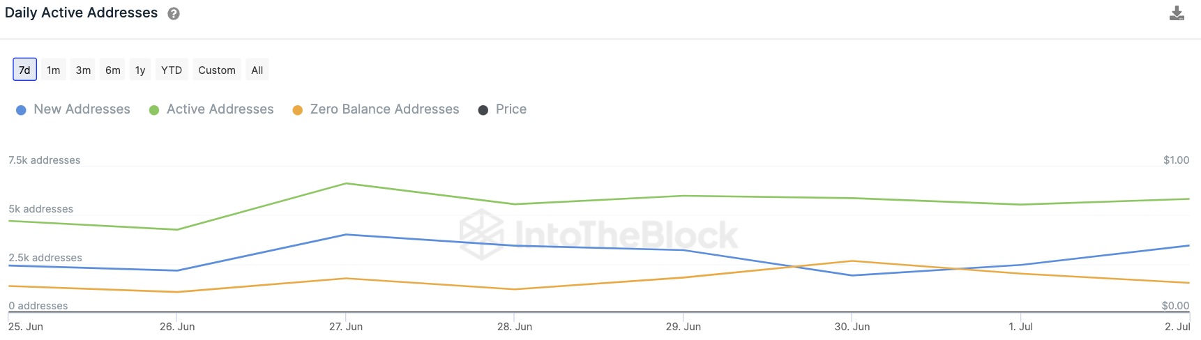Screen dimensions: 1201x340
Task: Click the orange Zero Balance legend dot
Action: 298,110
